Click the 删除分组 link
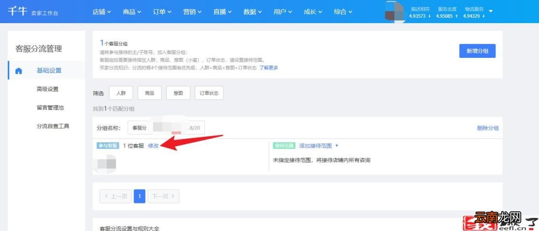539x231 pixels. pos(488,128)
